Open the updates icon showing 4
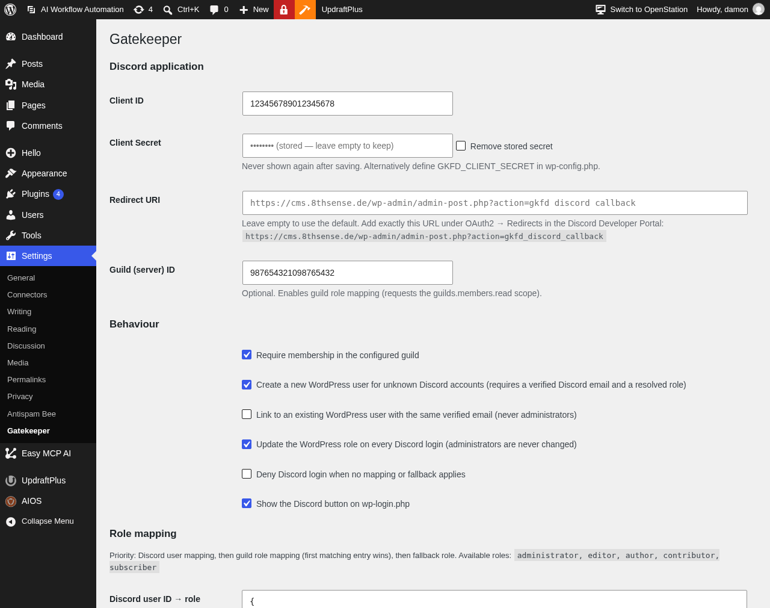Image resolution: width=770 pixels, height=608 pixels. [x=139, y=10]
